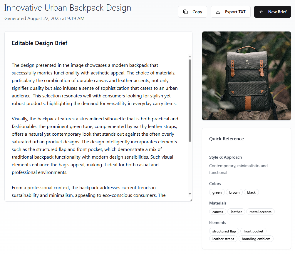Screen dimensions: 295x256
Task: Click the canvas material tag
Action: pyautogui.click(x=217, y=212)
